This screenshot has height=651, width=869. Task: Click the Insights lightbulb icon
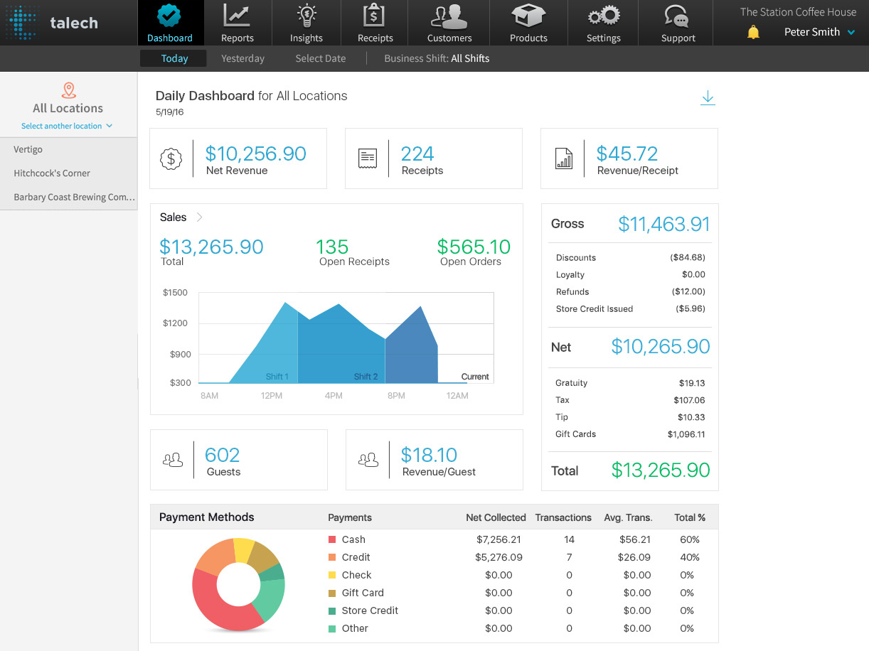(306, 16)
